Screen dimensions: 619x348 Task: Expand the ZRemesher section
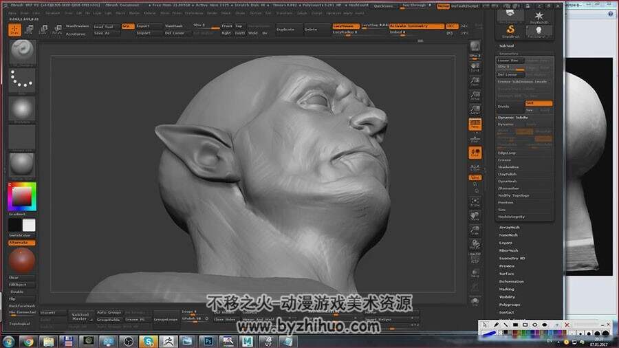[508, 188]
